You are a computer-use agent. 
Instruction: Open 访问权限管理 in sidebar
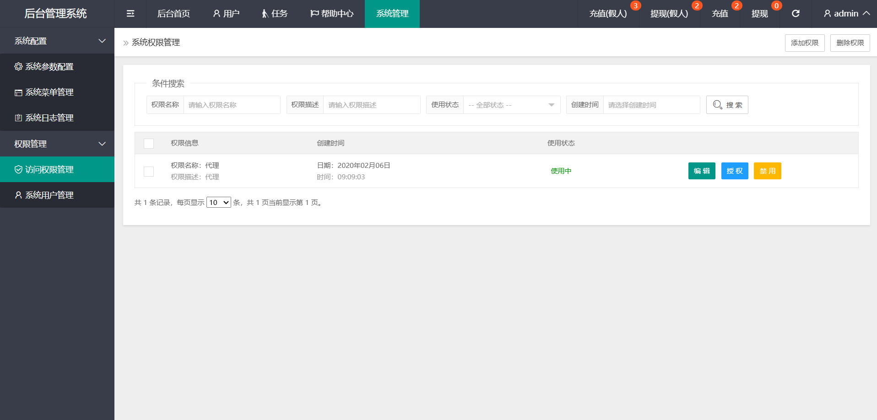(57, 169)
